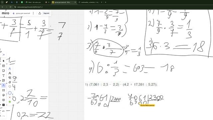Screen dimensions: 213x120
Task: Open browser tab search dropdown
Action: point(2,2)
